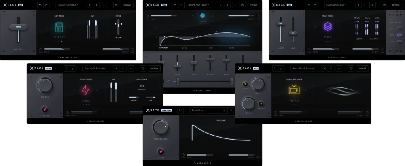Screen dimensions: 405x166
Task: Bypass the Rack Mod plugin
Action: pos(362,68)
